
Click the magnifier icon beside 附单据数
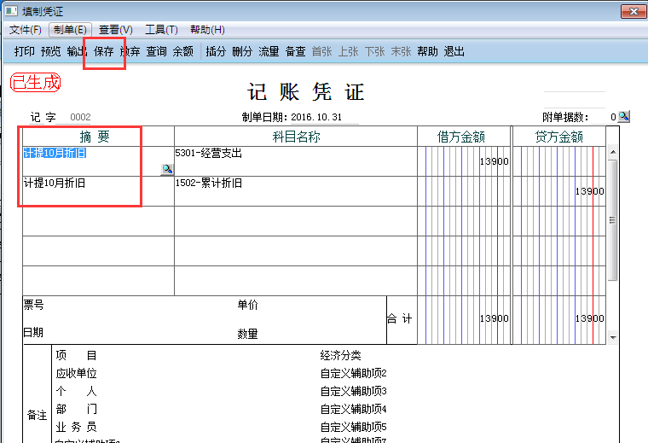click(x=624, y=117)
